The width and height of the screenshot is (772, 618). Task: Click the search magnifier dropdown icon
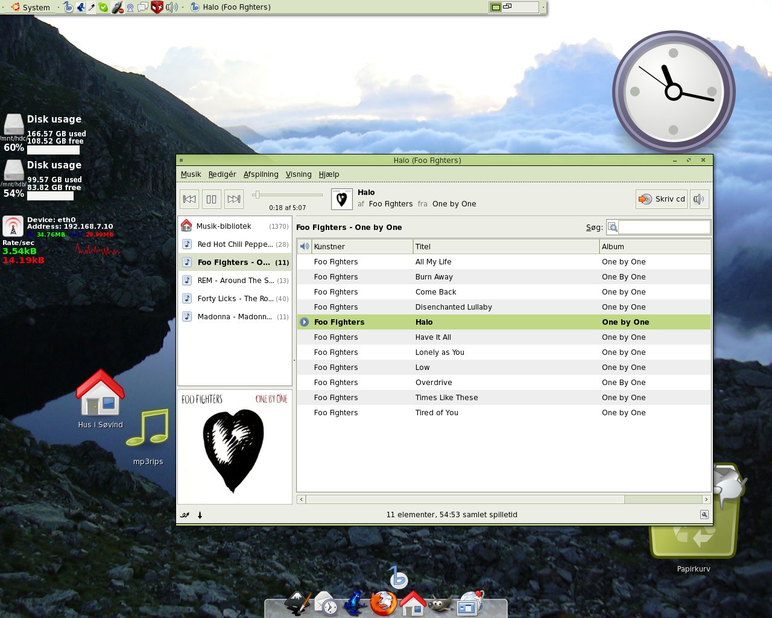(612, 227)
